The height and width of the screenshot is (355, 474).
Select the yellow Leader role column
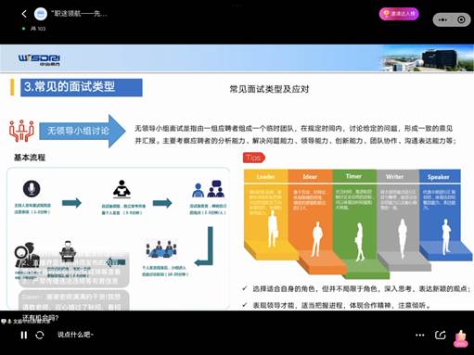point(266,213)
